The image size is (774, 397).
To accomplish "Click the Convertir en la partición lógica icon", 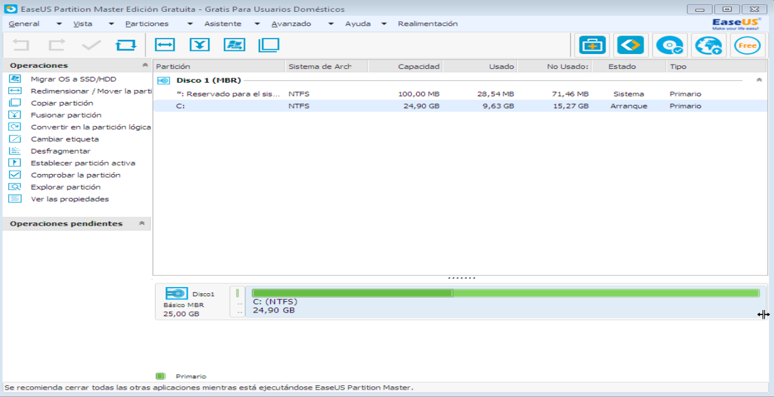I will (15, 127).
